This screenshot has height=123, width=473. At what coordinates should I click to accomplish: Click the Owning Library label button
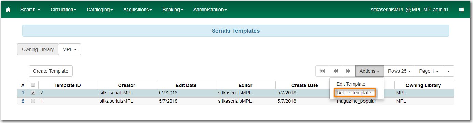click(x=38, y=49)
